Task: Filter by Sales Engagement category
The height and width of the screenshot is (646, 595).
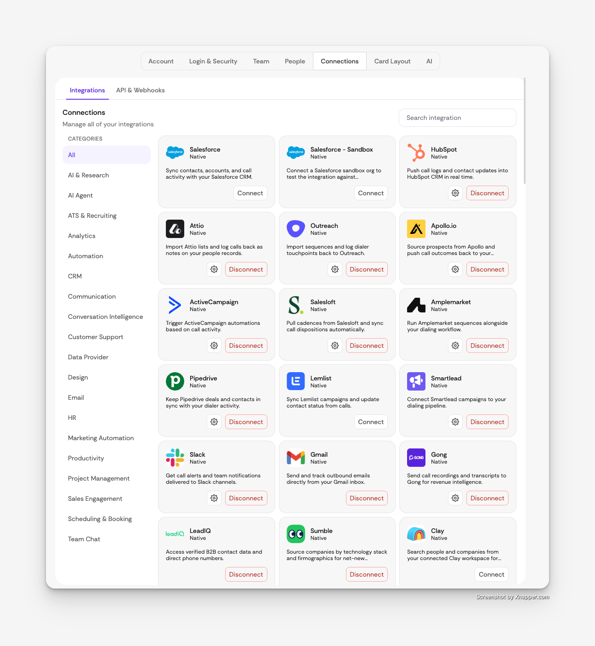Action: tap(107, 499)
